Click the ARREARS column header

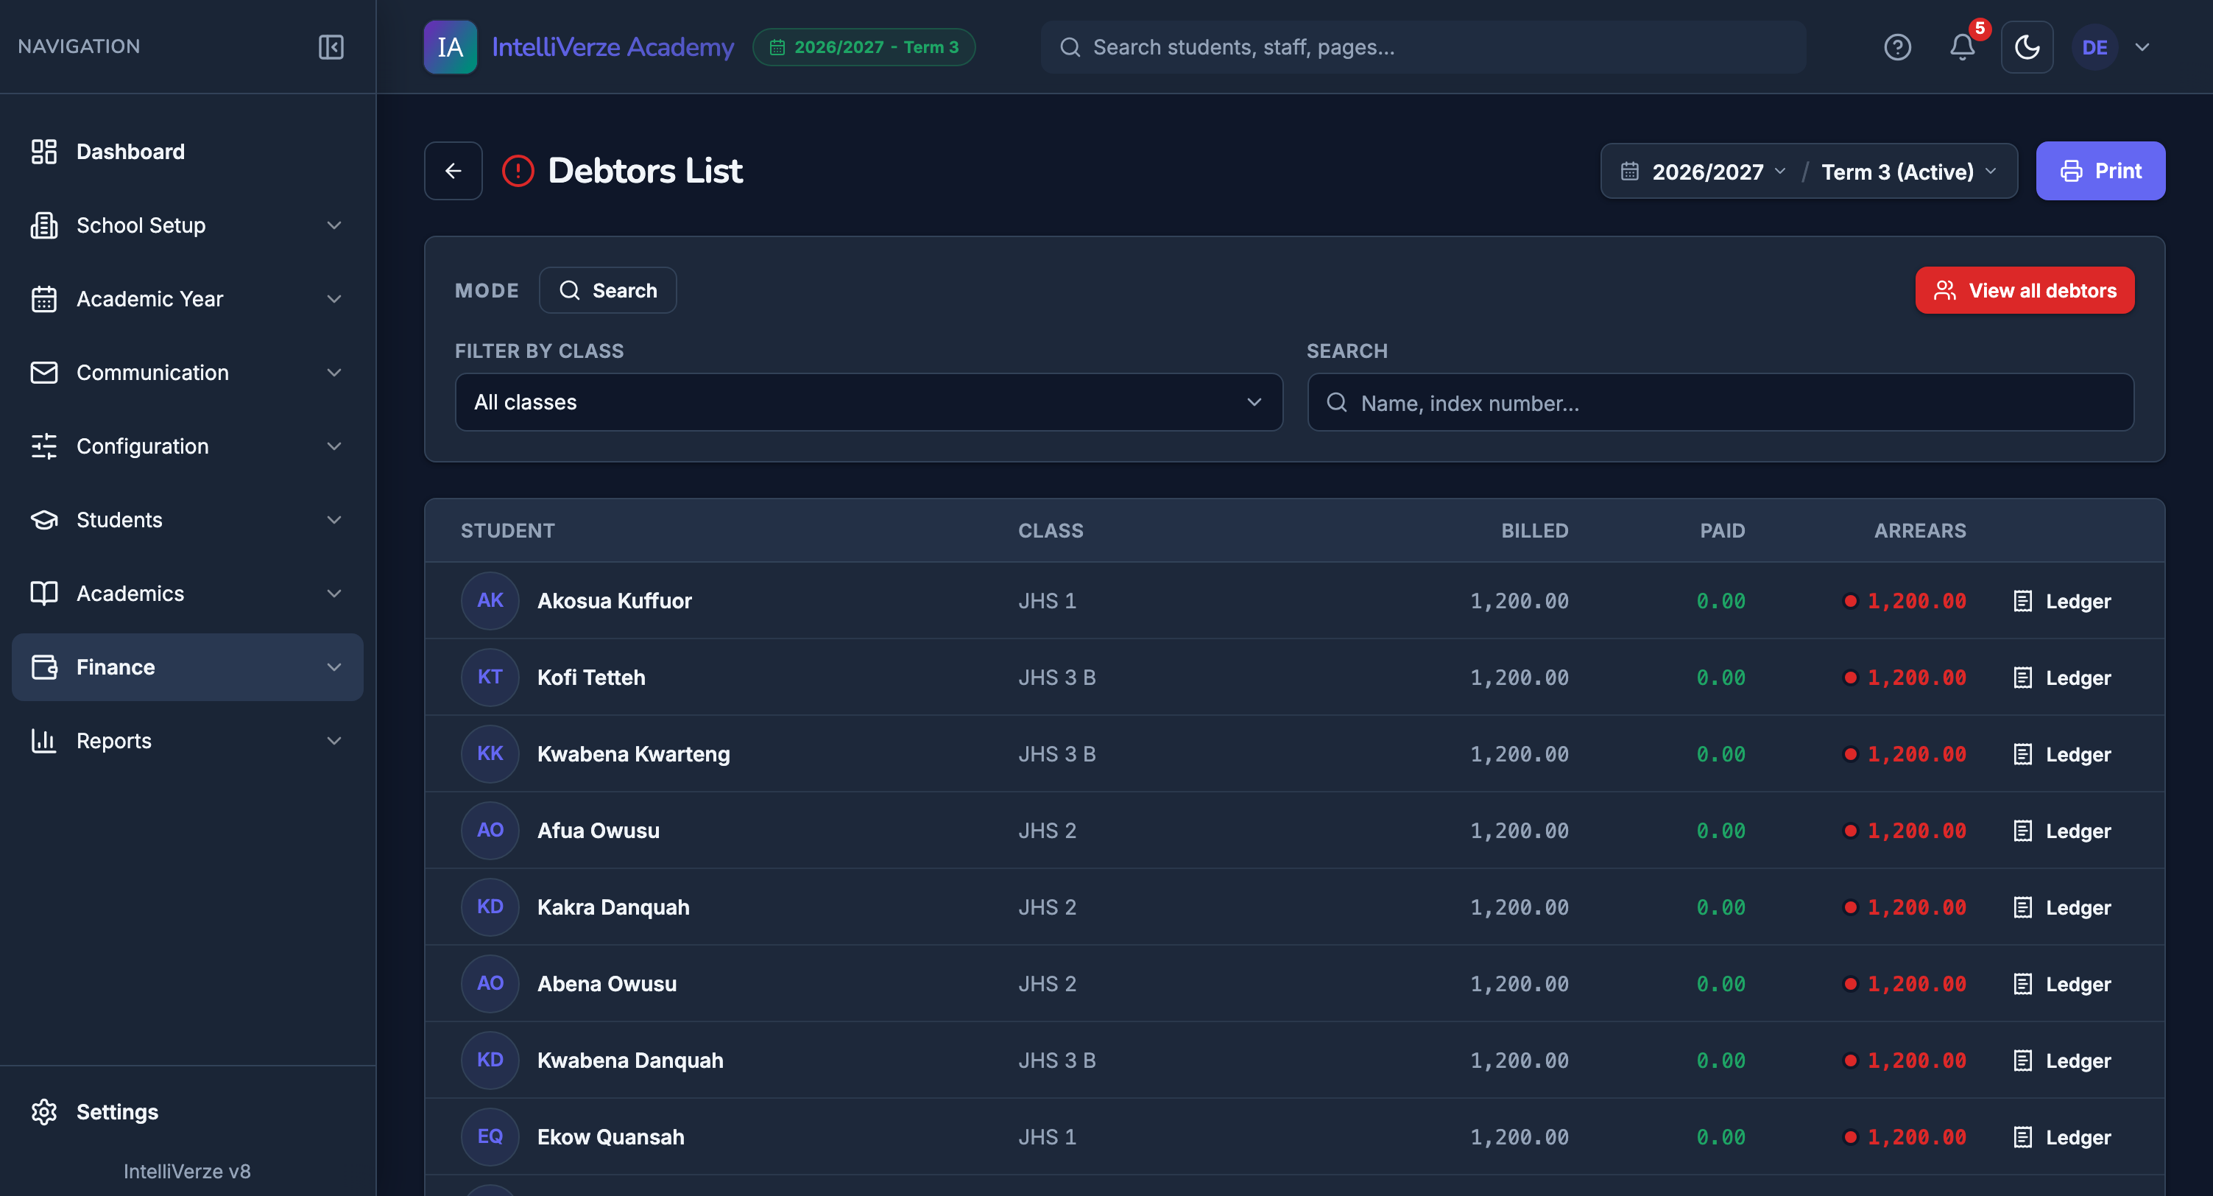(1920, 531)
